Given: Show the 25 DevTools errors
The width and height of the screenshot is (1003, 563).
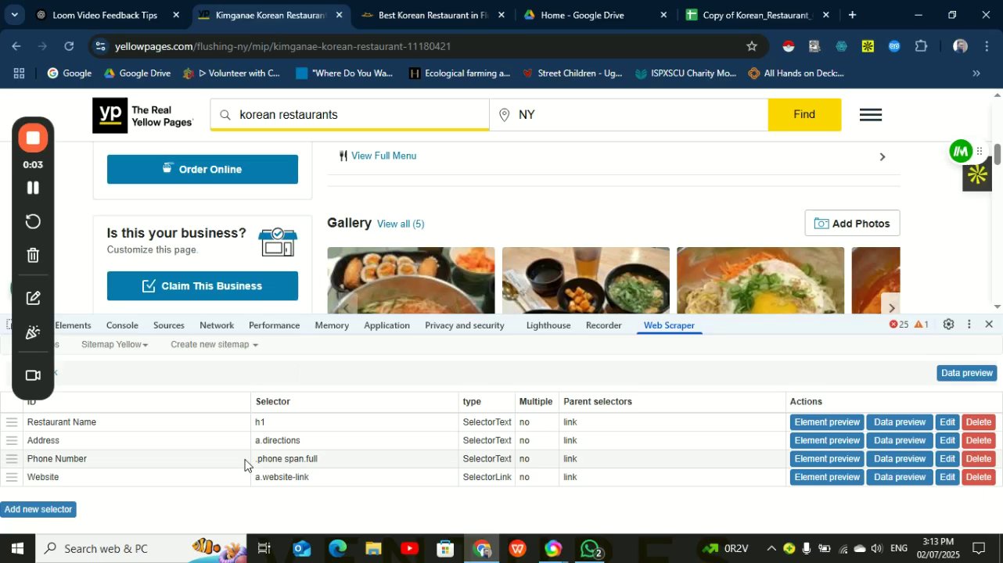Looking at the screenshot, I should pos(898,325).
